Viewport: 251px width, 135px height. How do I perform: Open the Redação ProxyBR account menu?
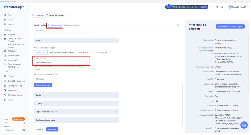[239, 7]
